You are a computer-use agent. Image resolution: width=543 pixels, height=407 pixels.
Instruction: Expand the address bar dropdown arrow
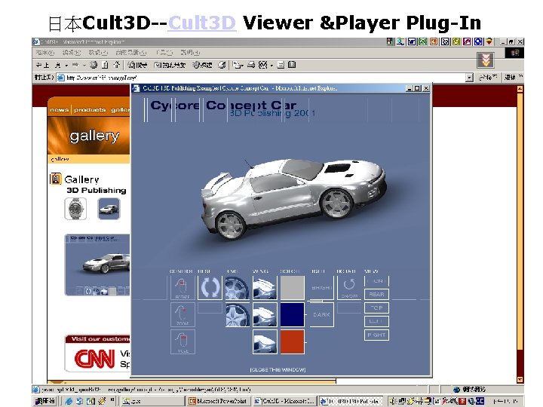point(469,78)
